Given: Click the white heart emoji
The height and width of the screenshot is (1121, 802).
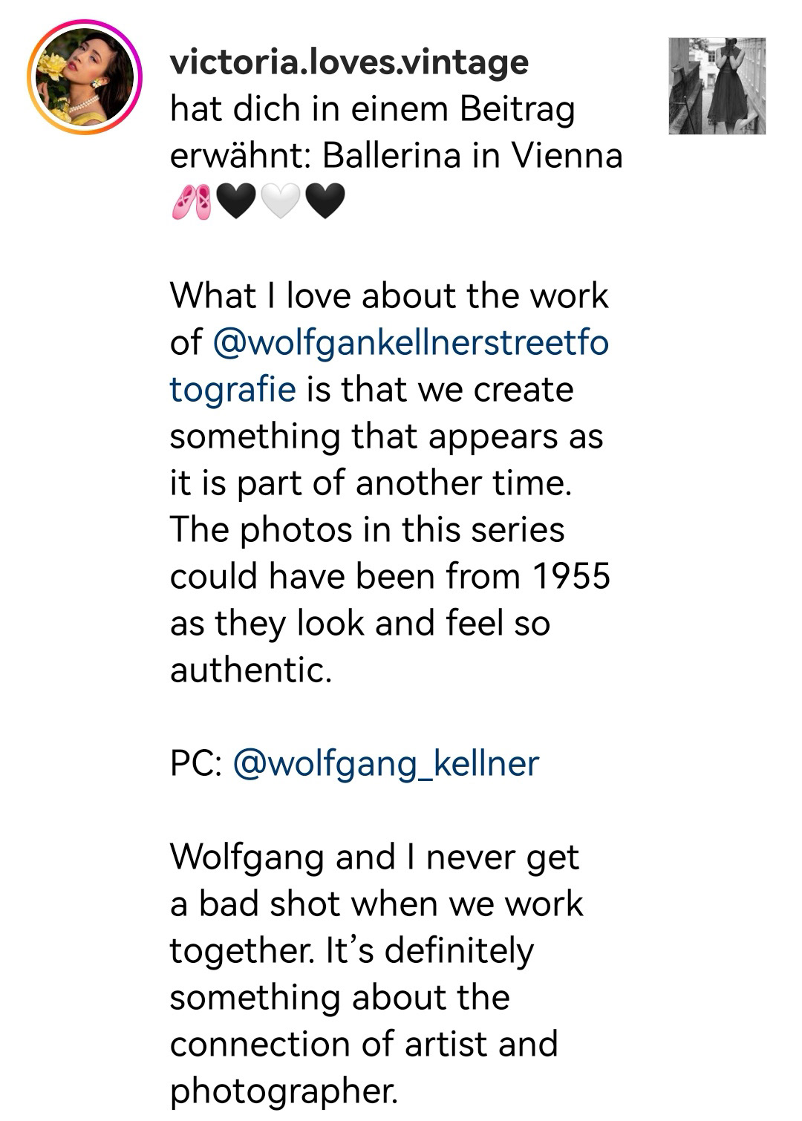Looking at the screenshot, I should coord(281,202).
